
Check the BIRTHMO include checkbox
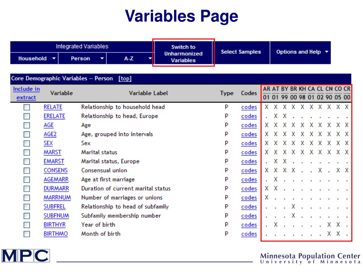pyautogui.click(x=27, y=234)
